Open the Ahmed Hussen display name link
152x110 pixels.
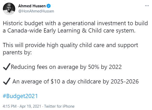(32, 6)
